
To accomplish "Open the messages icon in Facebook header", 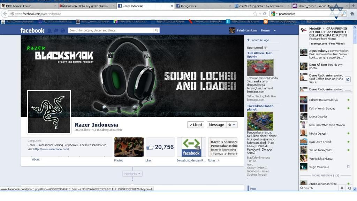I will (x=56, y=31).
